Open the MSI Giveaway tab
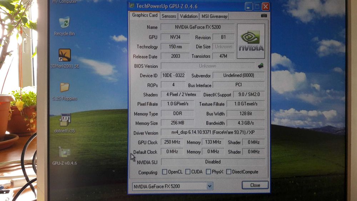The image size is (357, 201). pyautogui.click(x=214, y=16)
